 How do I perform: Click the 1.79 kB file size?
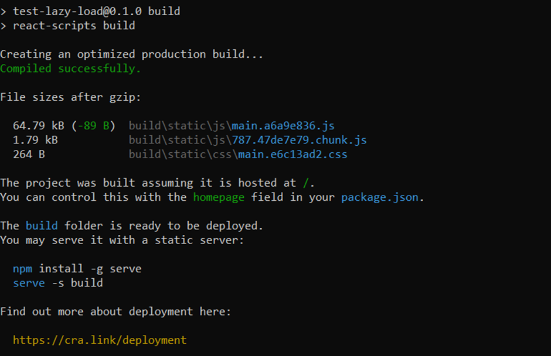tap(35, 140)
